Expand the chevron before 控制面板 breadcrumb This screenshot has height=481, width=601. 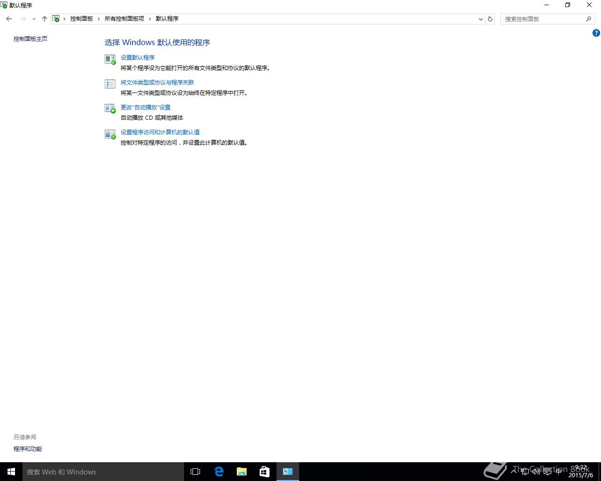(x=64, y=19)
